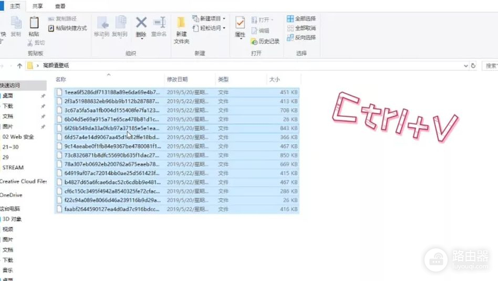The height and width of the screenshot is (281, 498).
Task: Open OneDrive in navigation pane
Action: (x=11, y=195)
